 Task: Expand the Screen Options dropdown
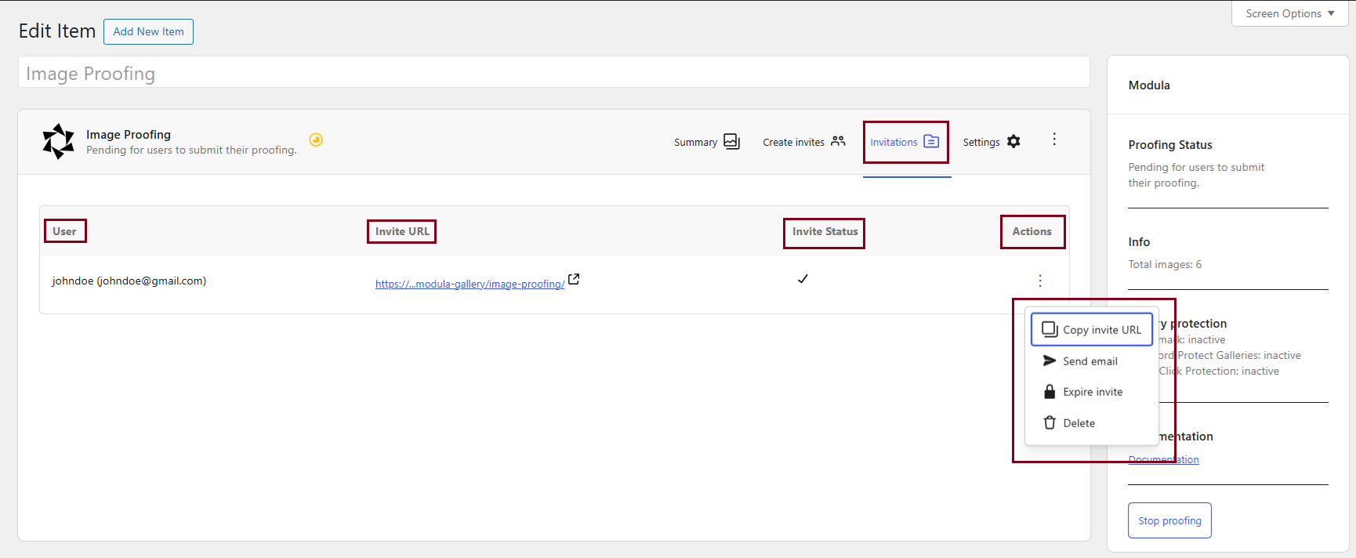[1289, 13]
